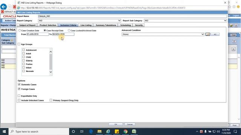The height and width of the screenshot is (135, 241).
Task: Click the volume speaker tray icon
Action: tap(218, 132)
